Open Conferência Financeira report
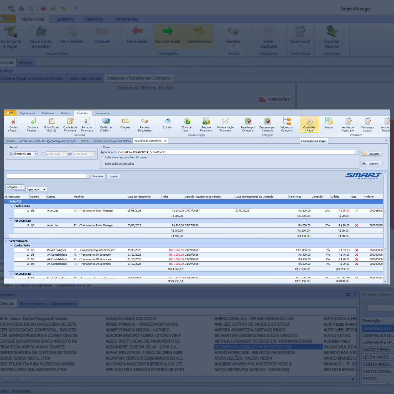394x394 pixels. (x=70, y=125)
